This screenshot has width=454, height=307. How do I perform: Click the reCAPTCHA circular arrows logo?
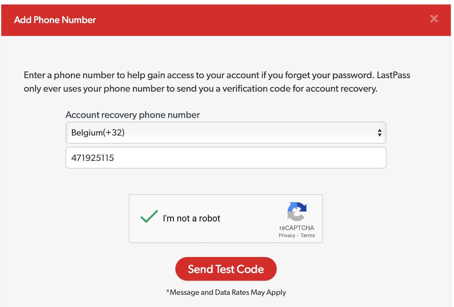coord(297,212)
